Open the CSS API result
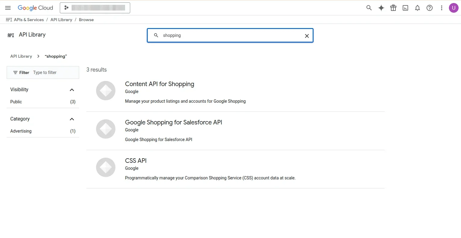This screenshot has width=461, height=238. tap(136, 161)
